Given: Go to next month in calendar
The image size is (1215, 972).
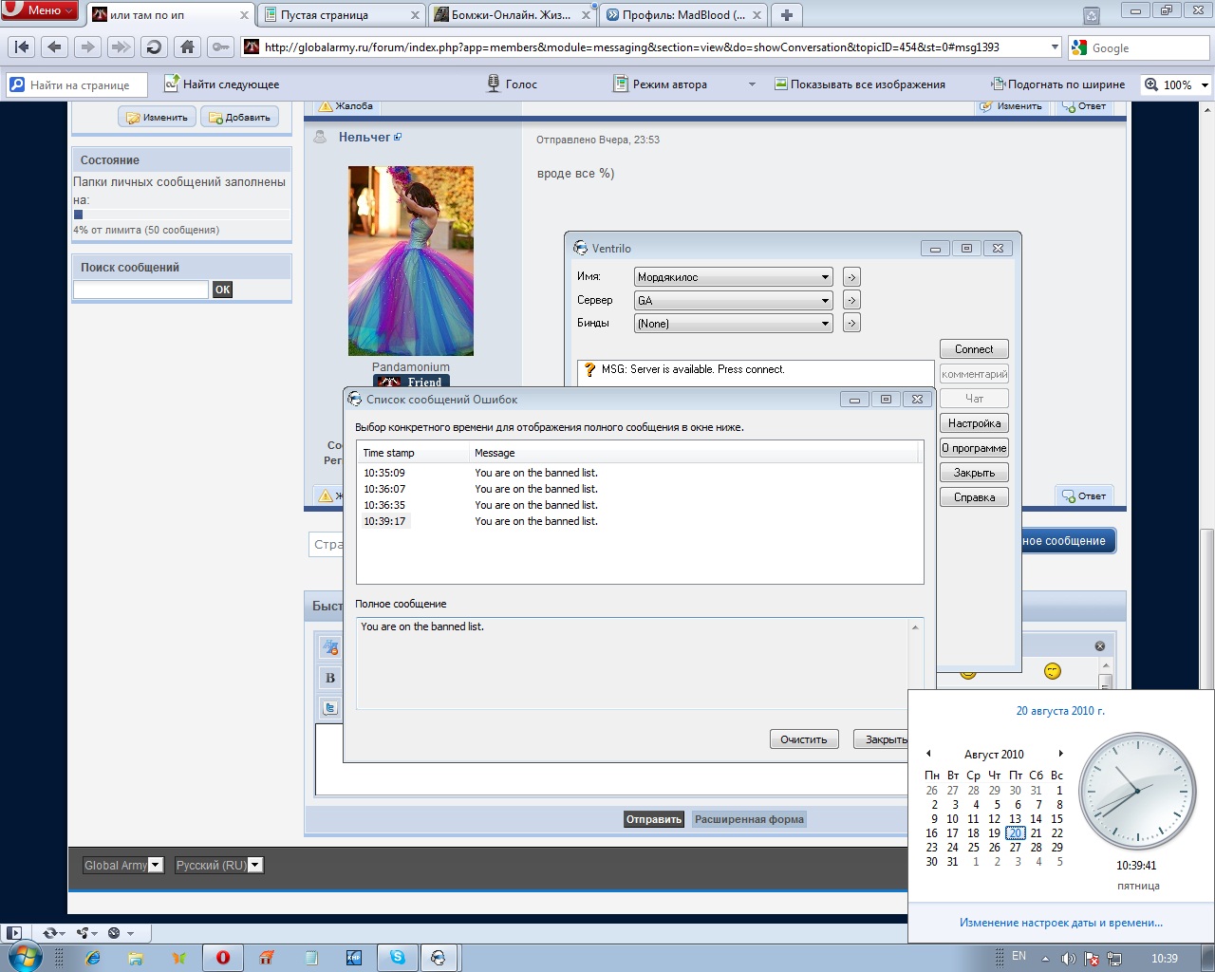Looking at the screenshot, I should click(1060, 754).
